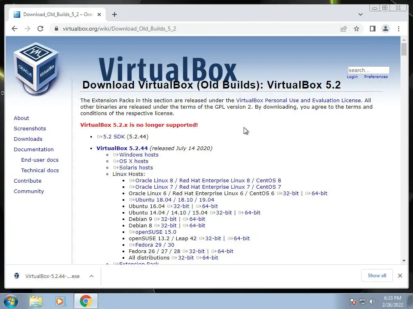Click the VirtualBox cube logo

click(36, 68)
